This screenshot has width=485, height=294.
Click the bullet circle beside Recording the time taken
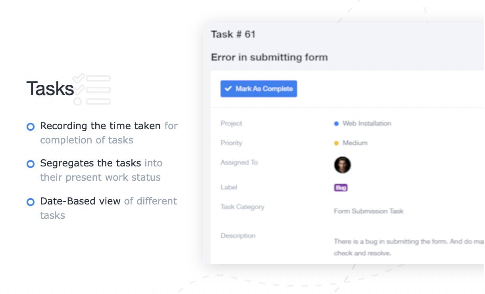(31, 127)
